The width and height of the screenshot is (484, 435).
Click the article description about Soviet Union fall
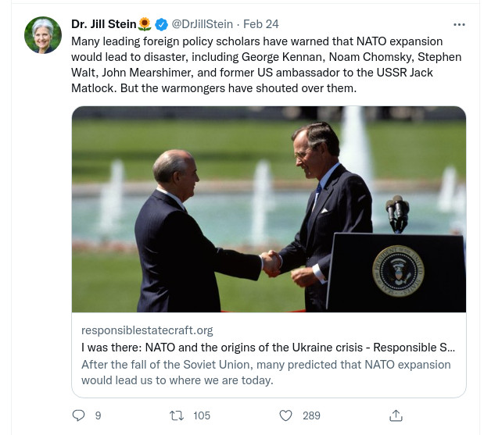[266, 372]
